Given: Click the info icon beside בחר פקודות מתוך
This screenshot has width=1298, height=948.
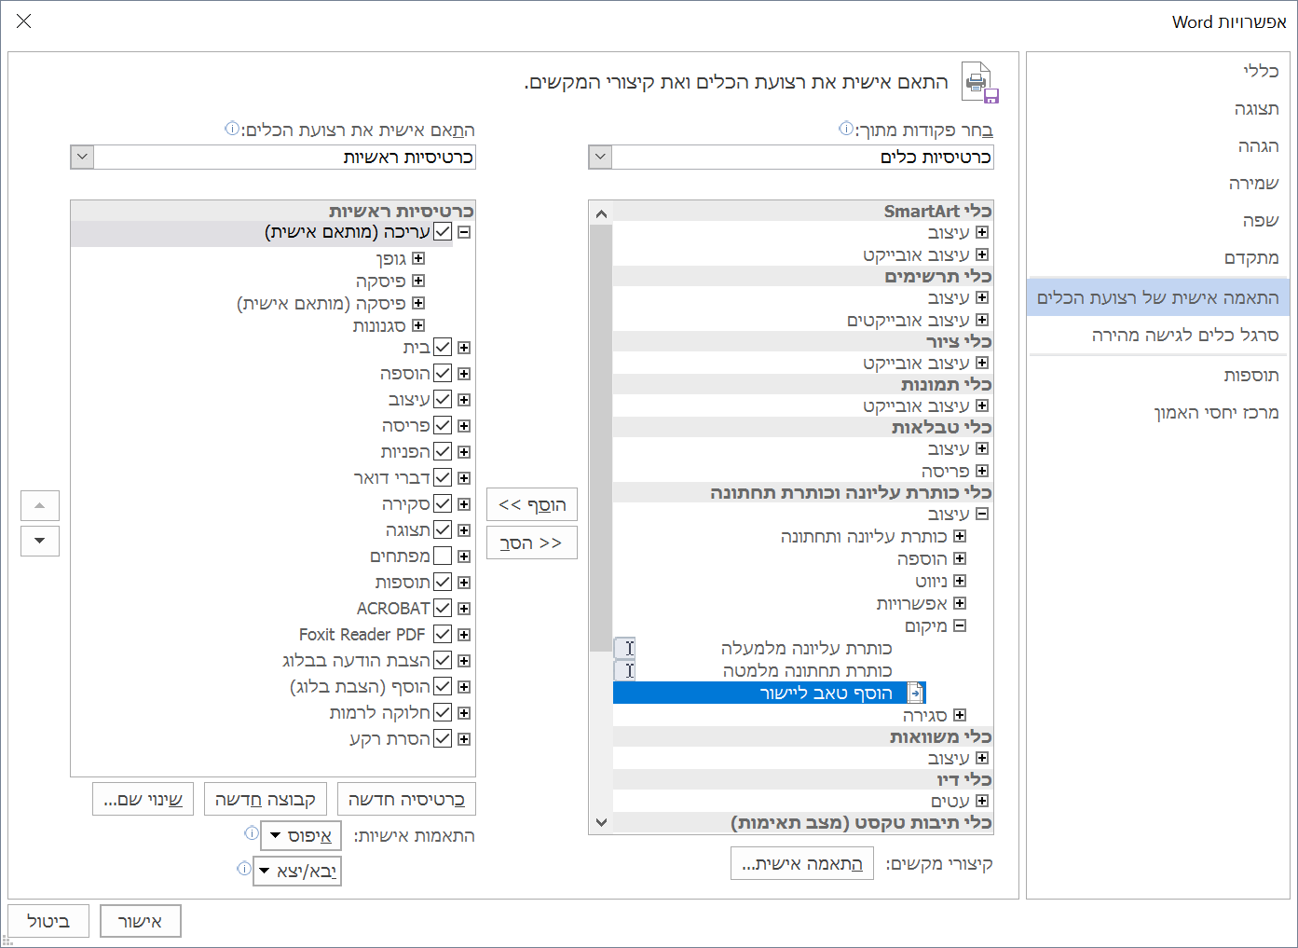Looking at the screenshot, I should point(844,129).
